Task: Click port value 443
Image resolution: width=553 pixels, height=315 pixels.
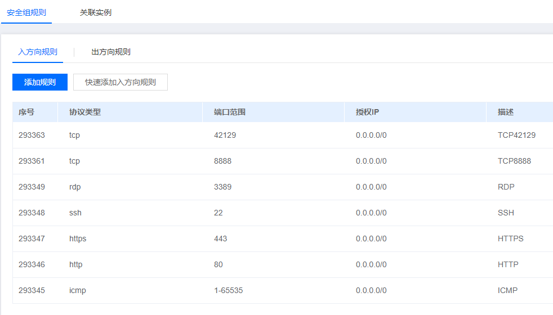Action: [220, 239]
